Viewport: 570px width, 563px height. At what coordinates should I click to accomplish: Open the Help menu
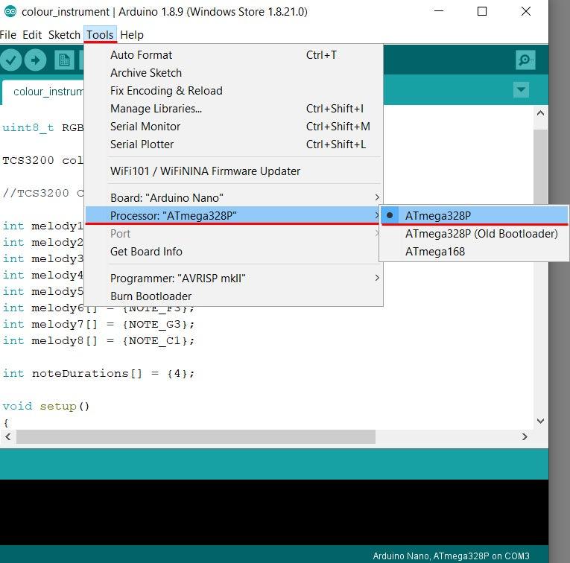(x=132, y=35)
